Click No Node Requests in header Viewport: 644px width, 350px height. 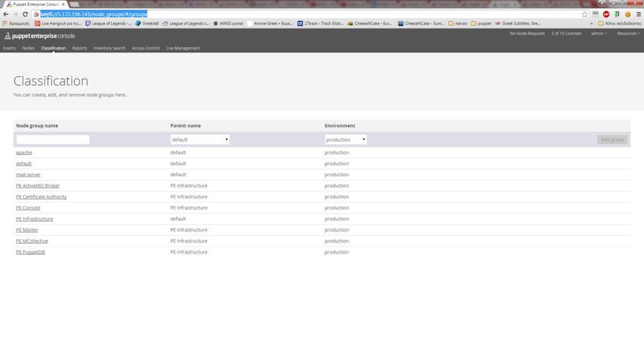(527, 33)
